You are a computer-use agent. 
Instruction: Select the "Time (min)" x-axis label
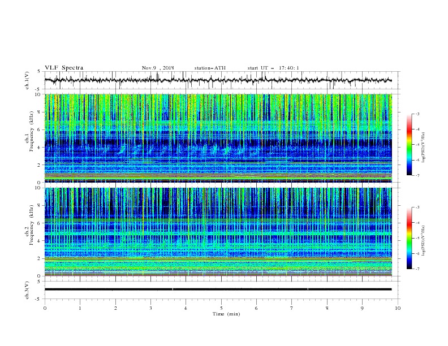click(x=226, y=314)
